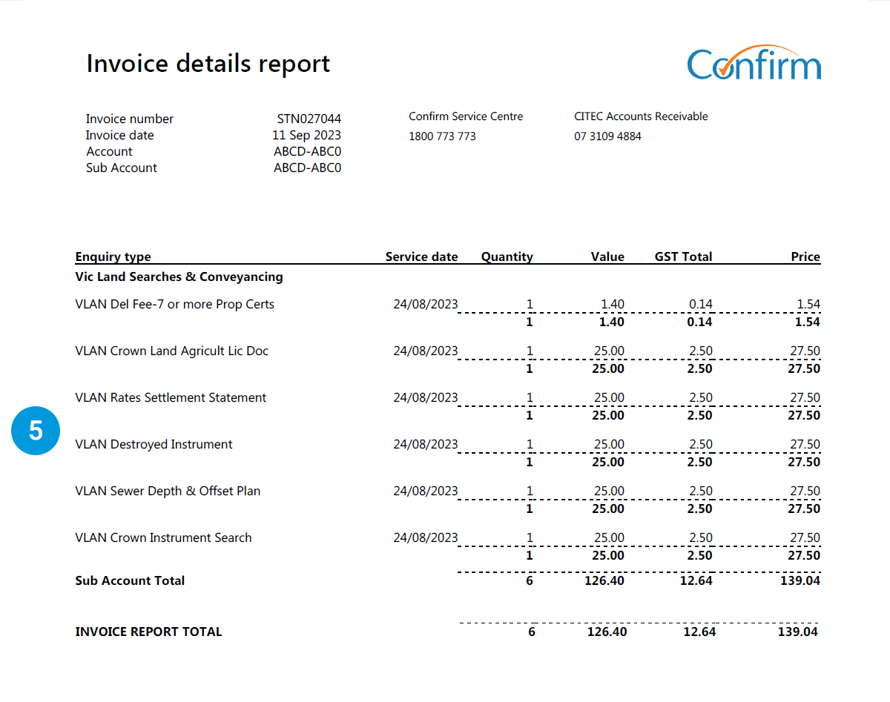Click the Price column header
This screenshot has width=890, height=702.
[805, 256]
